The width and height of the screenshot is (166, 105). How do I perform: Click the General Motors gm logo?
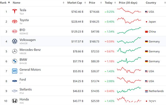pos(15,71)
